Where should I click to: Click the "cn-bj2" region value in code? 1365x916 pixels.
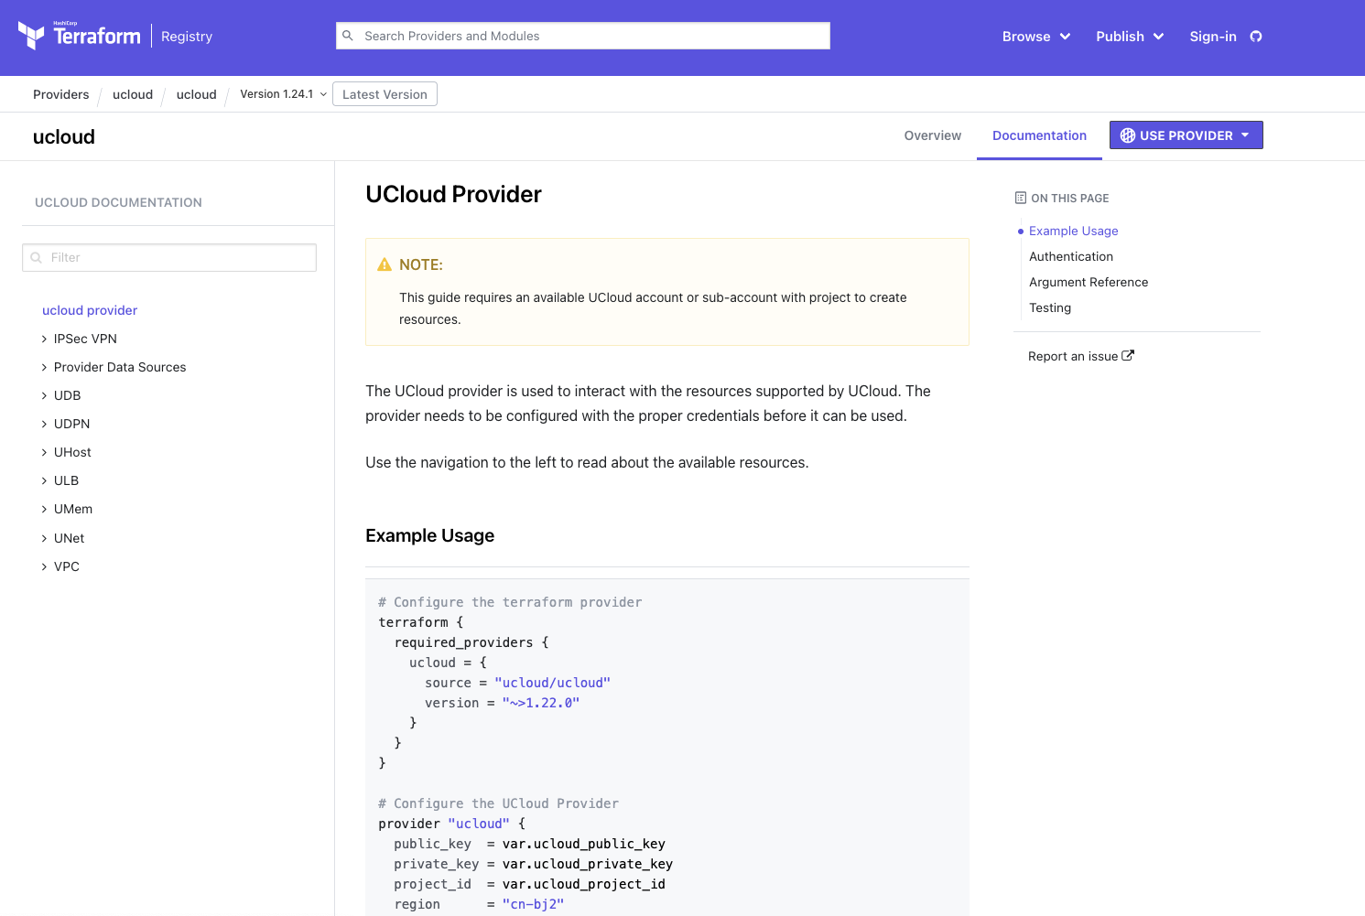[x=533, y=904]
